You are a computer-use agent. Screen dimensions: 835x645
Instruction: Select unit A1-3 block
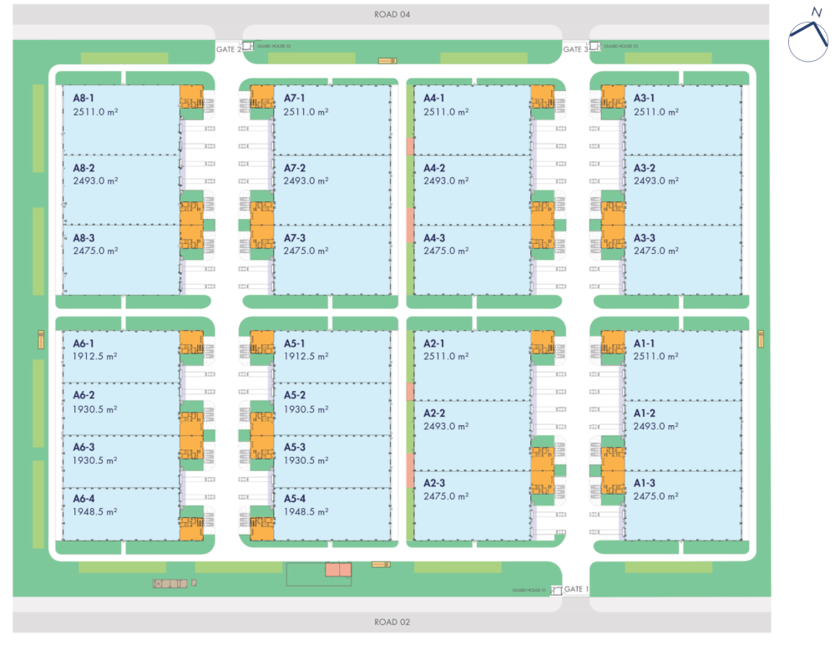pyautogui.click(x=683, y=505)
